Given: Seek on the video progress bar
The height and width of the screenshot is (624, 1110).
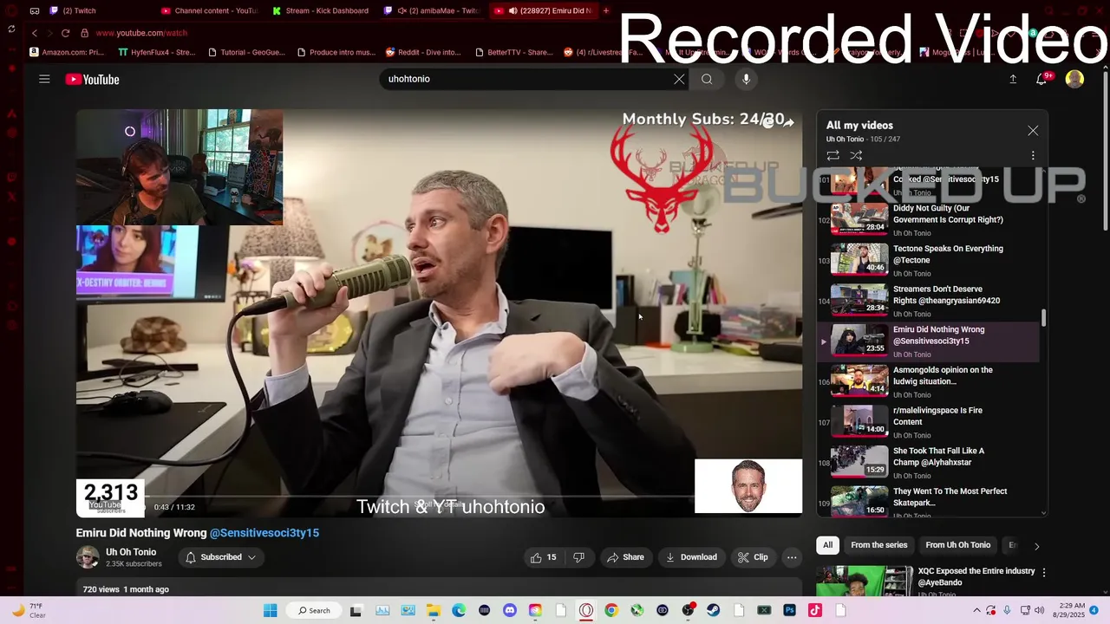Looking at the screenshot, I should pos(439,497).
